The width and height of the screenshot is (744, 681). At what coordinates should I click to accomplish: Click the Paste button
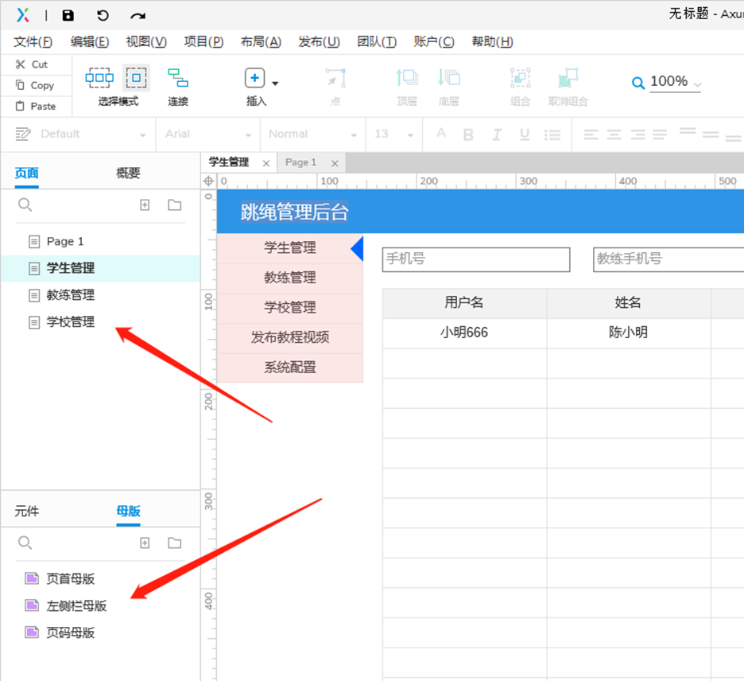pyautogui.click(x=36, y=106)
